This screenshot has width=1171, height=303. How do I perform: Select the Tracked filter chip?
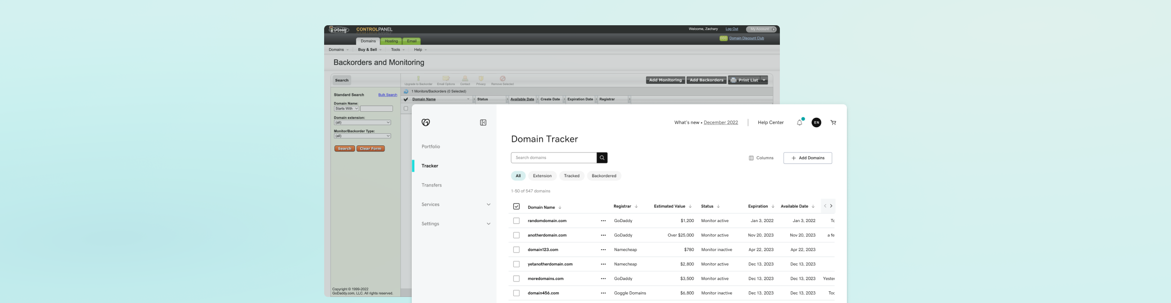tap(571, 176)
